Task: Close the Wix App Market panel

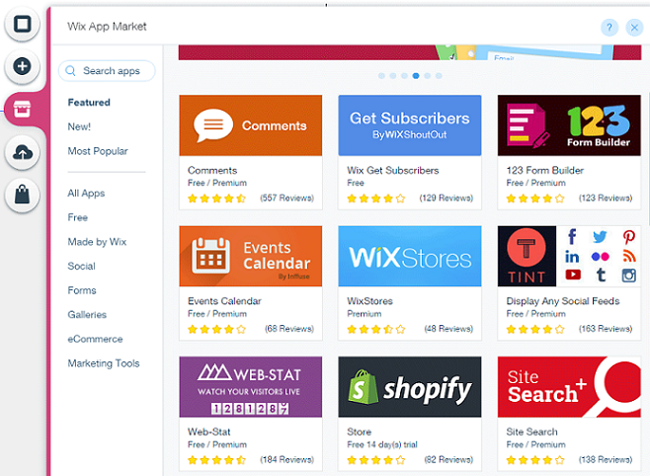Action: [x=634, y=28]
